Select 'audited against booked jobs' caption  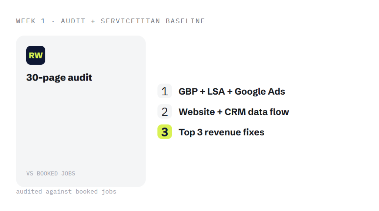click(x=66, y=191)
